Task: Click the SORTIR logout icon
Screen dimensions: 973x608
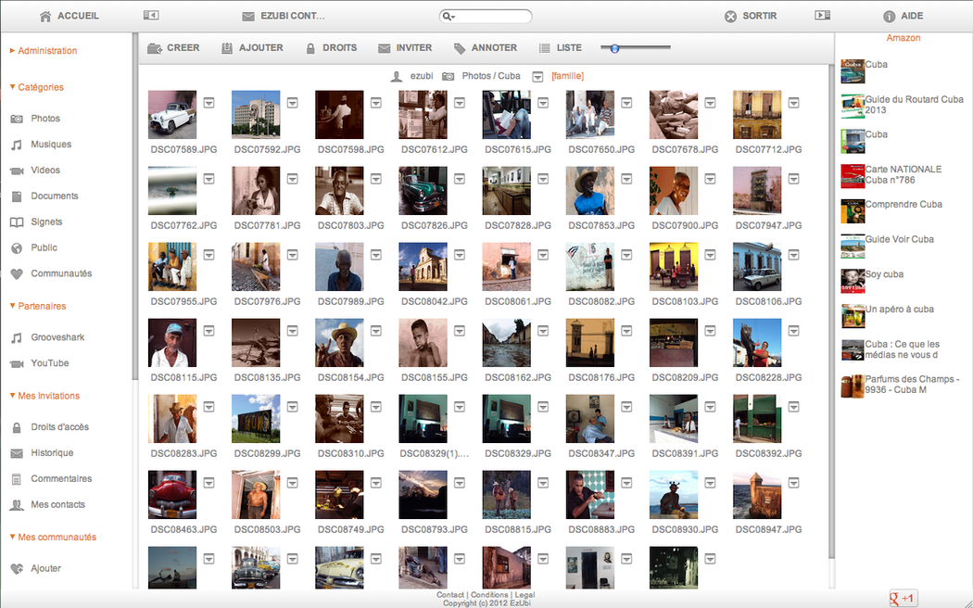Action: (730, 16)
